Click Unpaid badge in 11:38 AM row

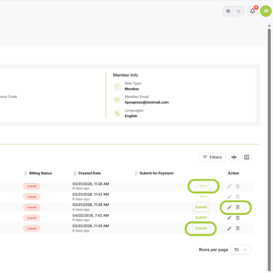click(x=32, y=186)
